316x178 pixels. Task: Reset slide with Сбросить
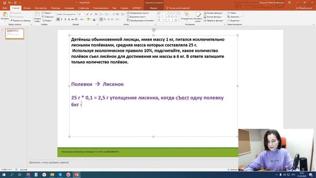pos(48,17)
